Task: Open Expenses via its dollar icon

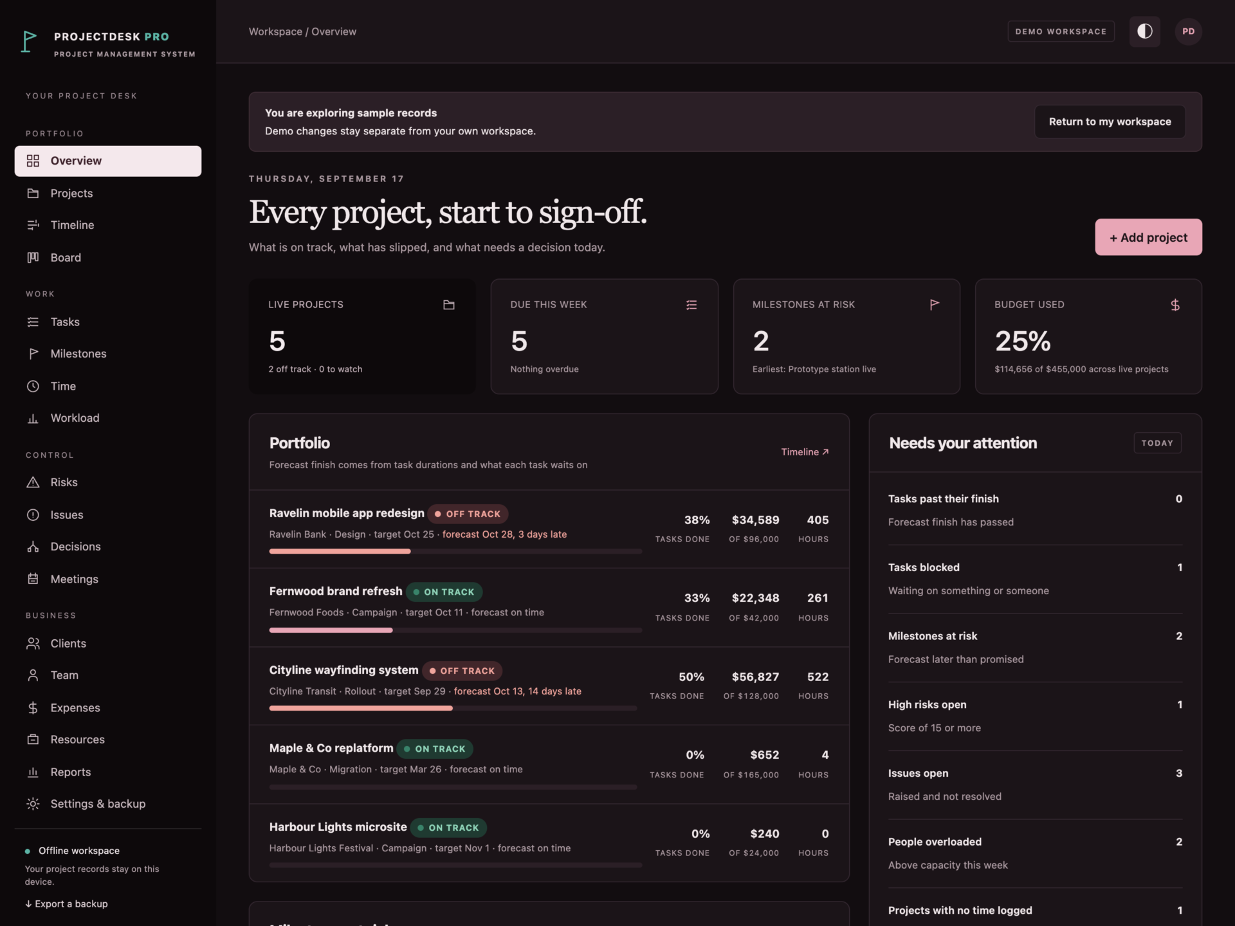Action: [x=33, y=707]
